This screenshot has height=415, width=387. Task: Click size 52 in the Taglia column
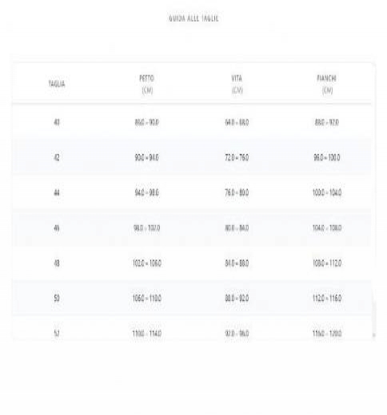point(57,333)
